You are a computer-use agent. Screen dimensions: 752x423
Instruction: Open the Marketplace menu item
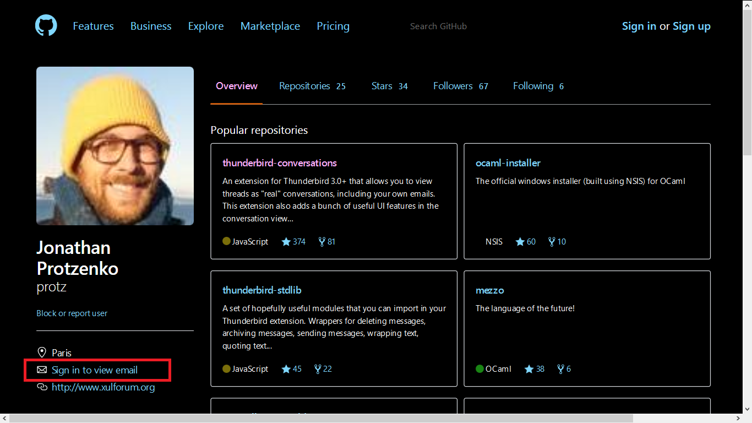coord(270,26)
